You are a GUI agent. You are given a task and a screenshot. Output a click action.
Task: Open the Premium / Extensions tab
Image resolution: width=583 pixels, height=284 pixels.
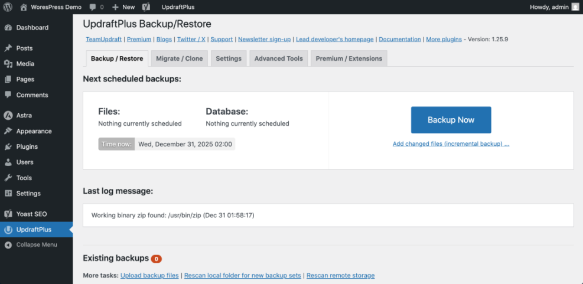[x=349, y=58]
